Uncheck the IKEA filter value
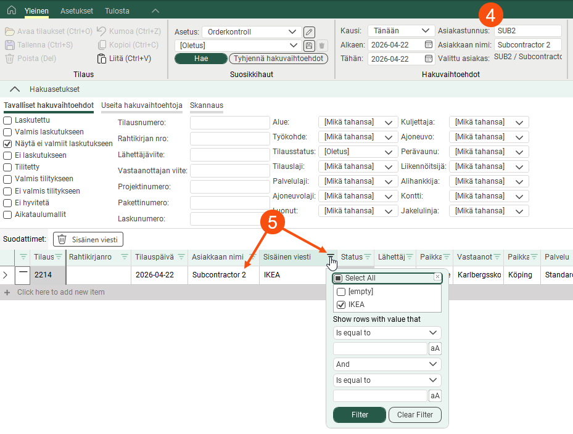 (341, 305)
